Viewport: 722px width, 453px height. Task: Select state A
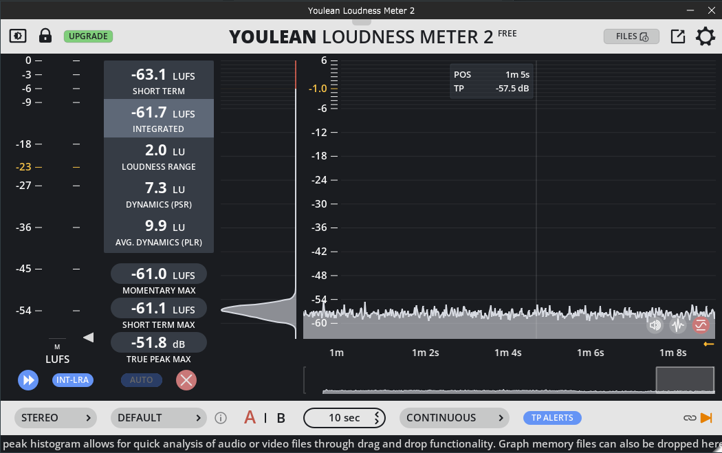[250, 417]
